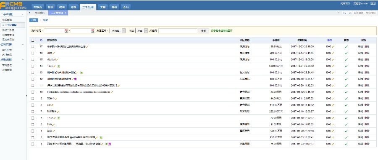Check the checkbox for row ID 1
The image size is (378, 160).
click(33, 144)
